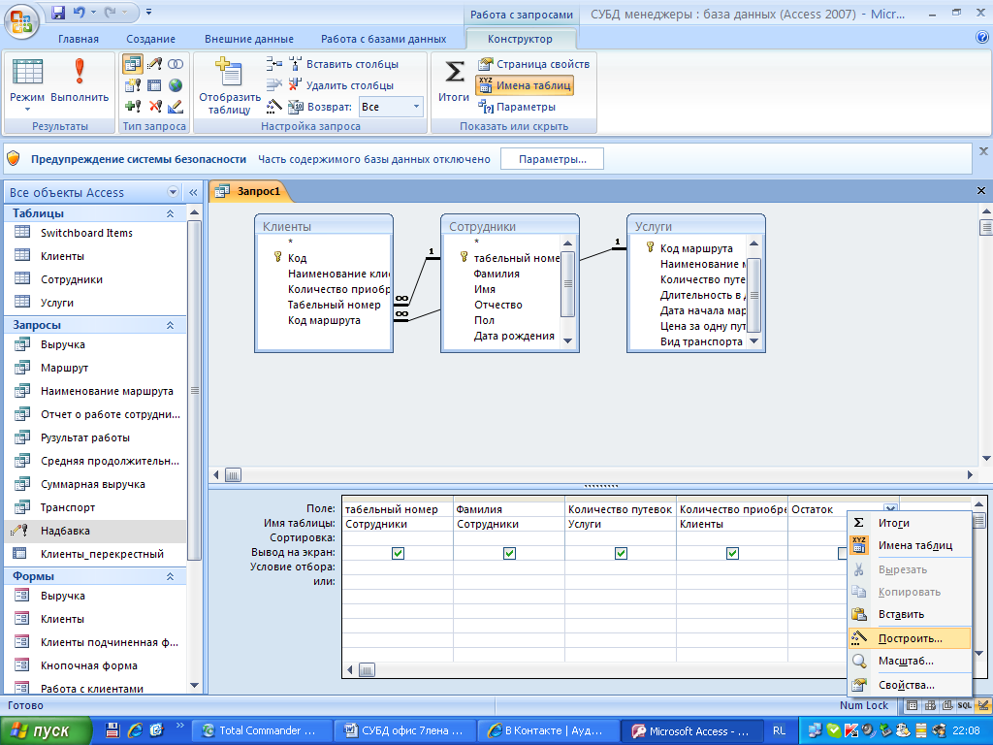Open the help question mark icon
The width and height of the screenshot is (993, 745).
pyautogui.click(x=982, y=38)
